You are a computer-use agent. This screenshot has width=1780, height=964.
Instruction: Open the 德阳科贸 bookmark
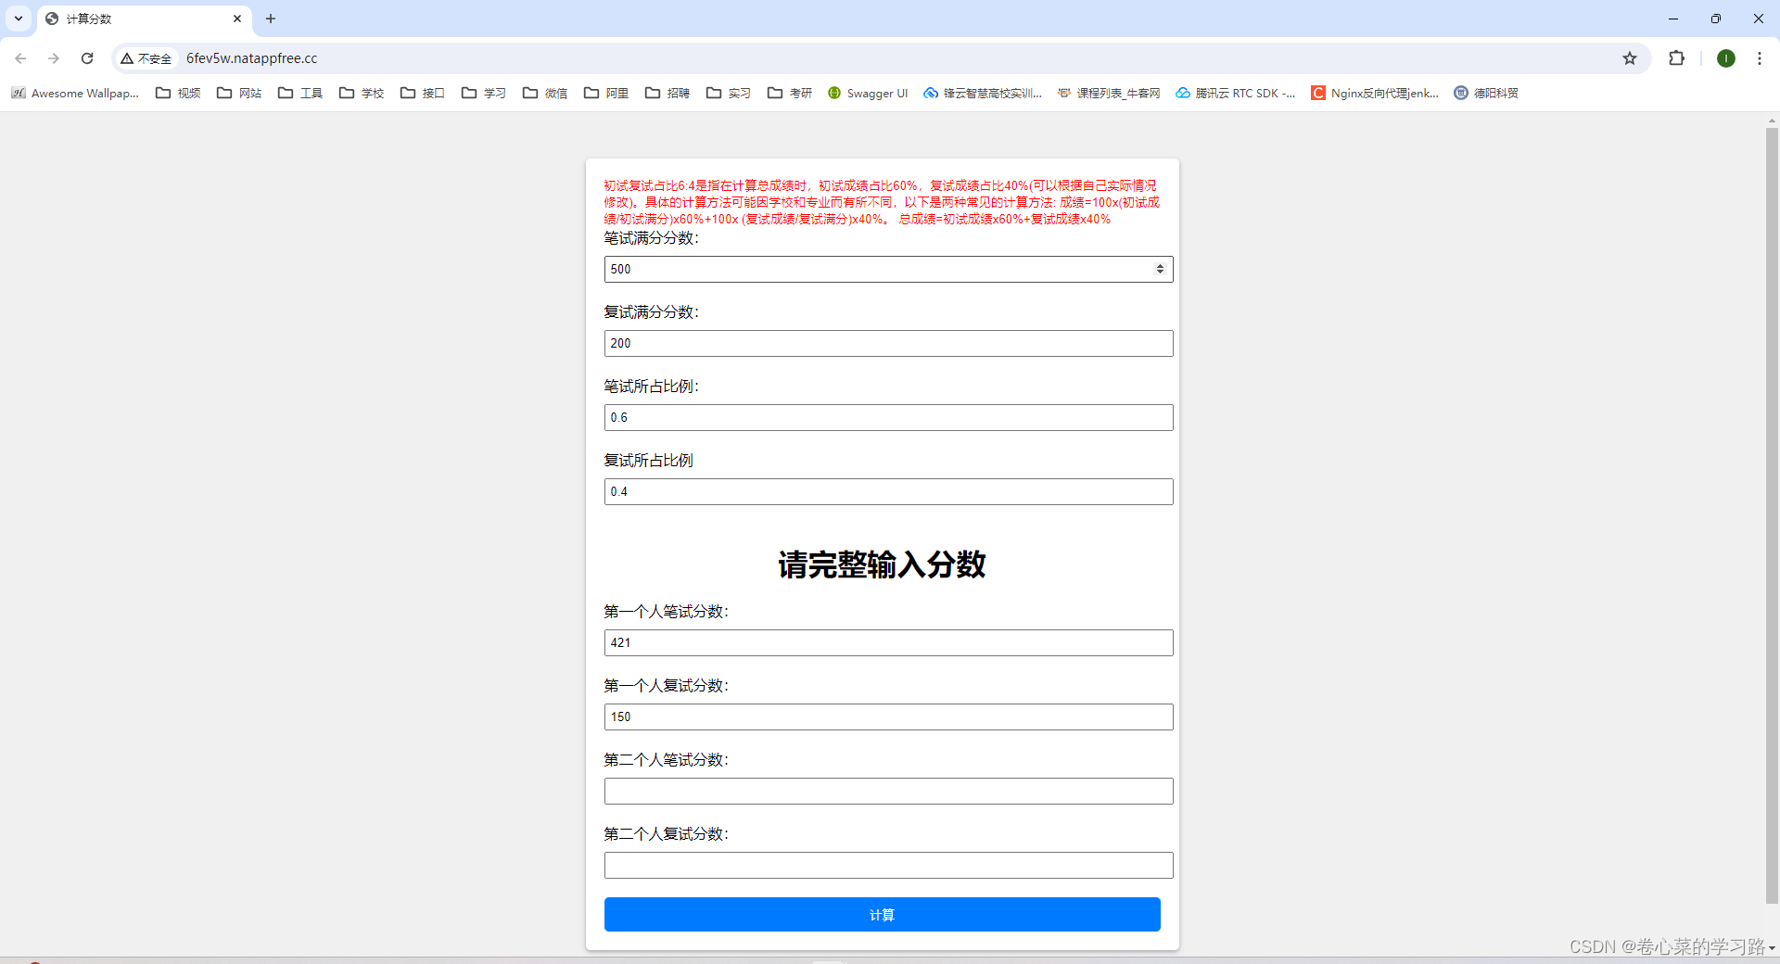1486,93
